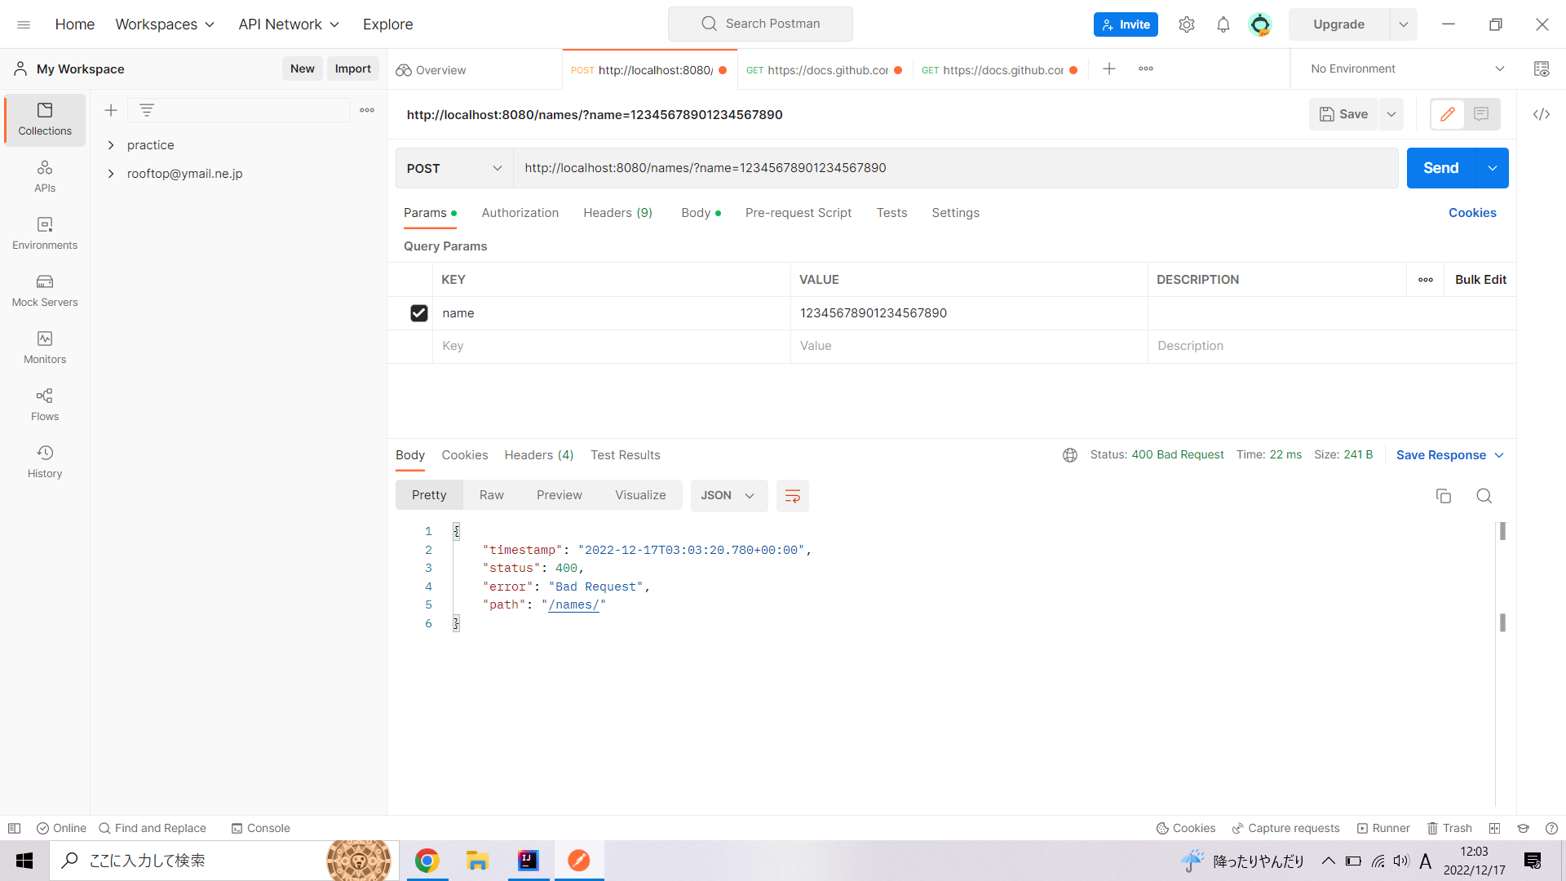Image resolution: width=1566 pixels, height=881 pixels.
Task: Toggle line wrapping in response viewer
Action: pos(792,495)
